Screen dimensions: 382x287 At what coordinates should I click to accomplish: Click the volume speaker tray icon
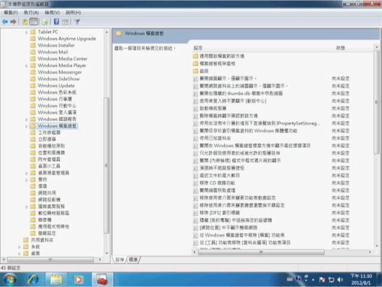click(x=340, y=280)
